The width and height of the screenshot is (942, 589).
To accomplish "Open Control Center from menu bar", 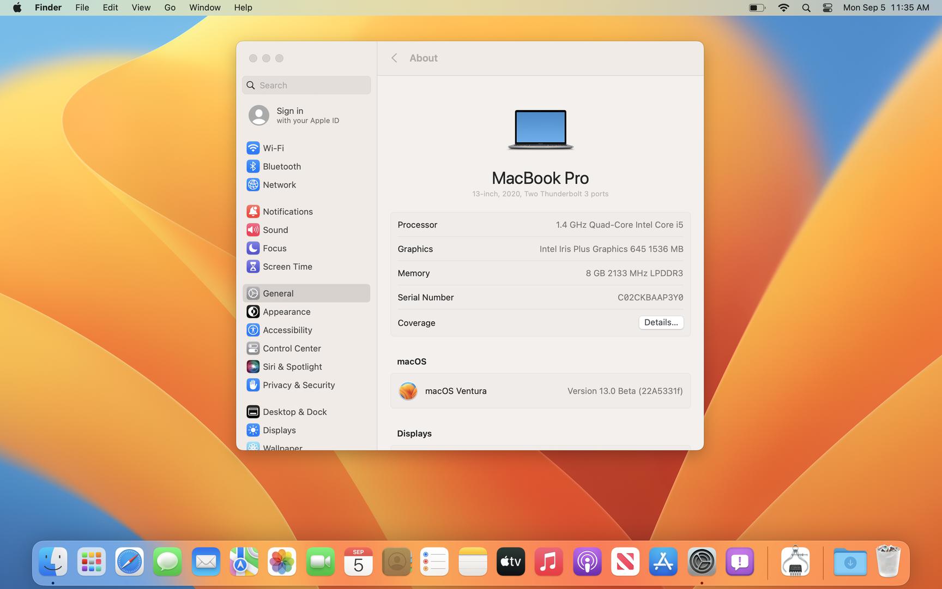I will click(828, 8).
